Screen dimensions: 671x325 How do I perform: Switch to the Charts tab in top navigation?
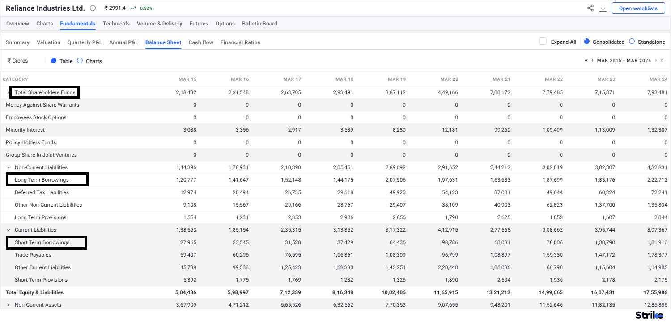[44, 24]
